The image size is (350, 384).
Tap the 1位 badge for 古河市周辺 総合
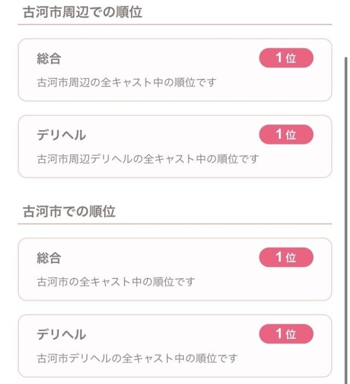tap(286, 58)
